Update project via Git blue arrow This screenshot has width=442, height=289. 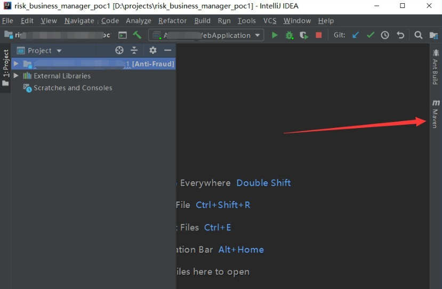pyautogui.click(x=356, y=35)
